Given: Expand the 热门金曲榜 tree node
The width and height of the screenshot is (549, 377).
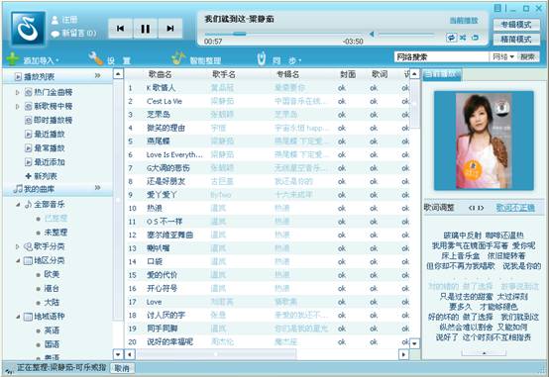Looking at the screenshot, I should pyautogui.click(x=17, y=92).
